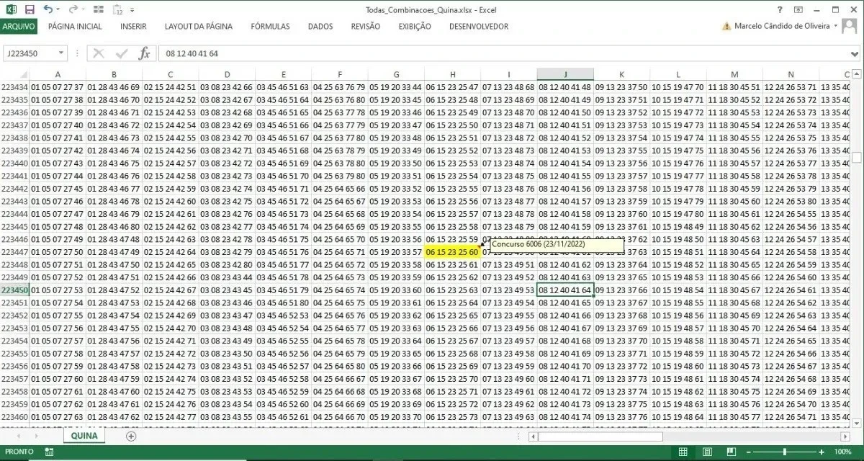
Task: Click the account warning triangle icon
Action: point(726,27)
